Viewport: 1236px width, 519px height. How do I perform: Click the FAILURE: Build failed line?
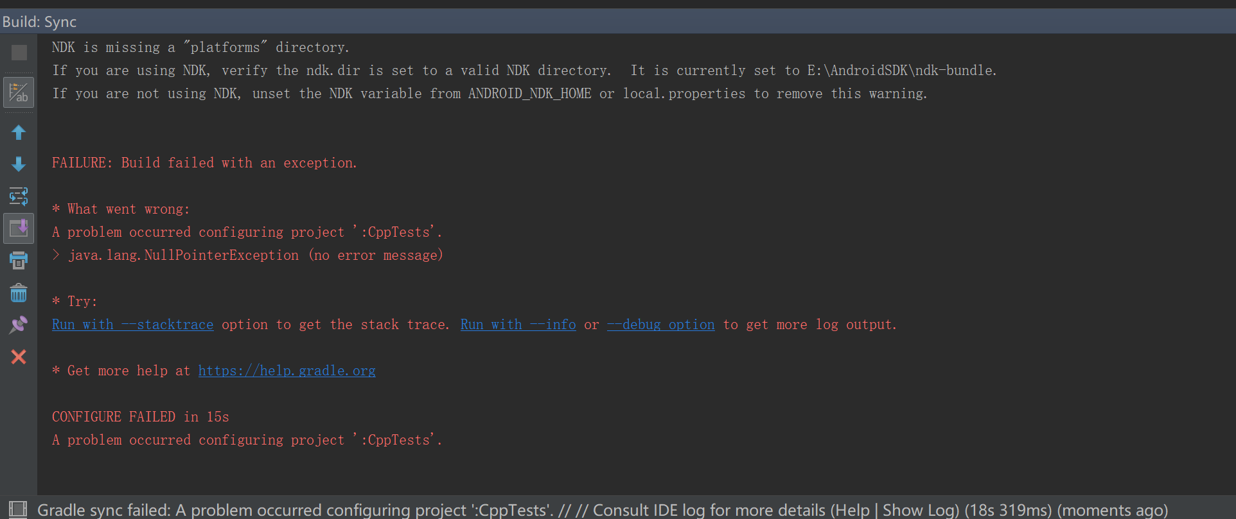coord(204,163)
